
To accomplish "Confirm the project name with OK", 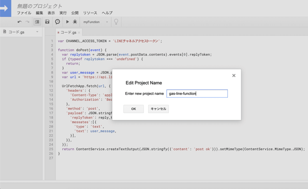I will click(134, 109).
